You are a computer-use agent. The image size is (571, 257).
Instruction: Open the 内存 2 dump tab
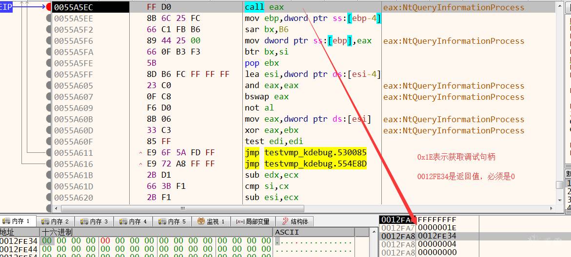point(56,221)
